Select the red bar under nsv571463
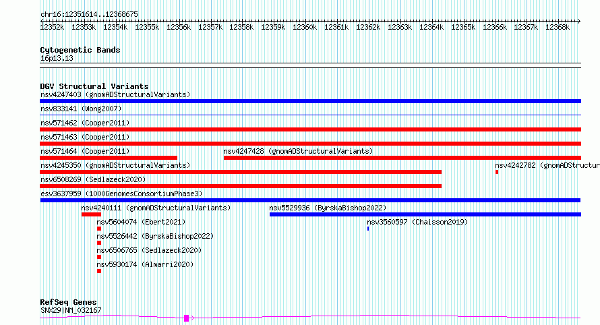600x325 pixels. (x=310, y=144)
